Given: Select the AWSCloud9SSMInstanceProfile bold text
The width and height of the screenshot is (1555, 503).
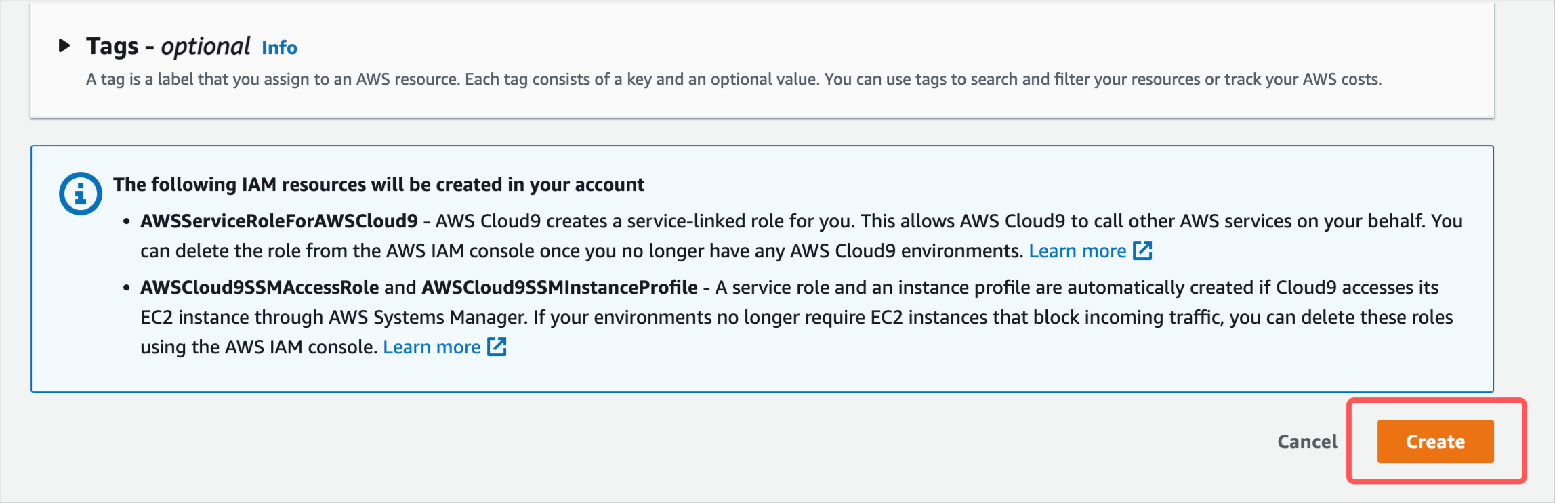Looking at the screenshot, I should (x=560, y=288).
